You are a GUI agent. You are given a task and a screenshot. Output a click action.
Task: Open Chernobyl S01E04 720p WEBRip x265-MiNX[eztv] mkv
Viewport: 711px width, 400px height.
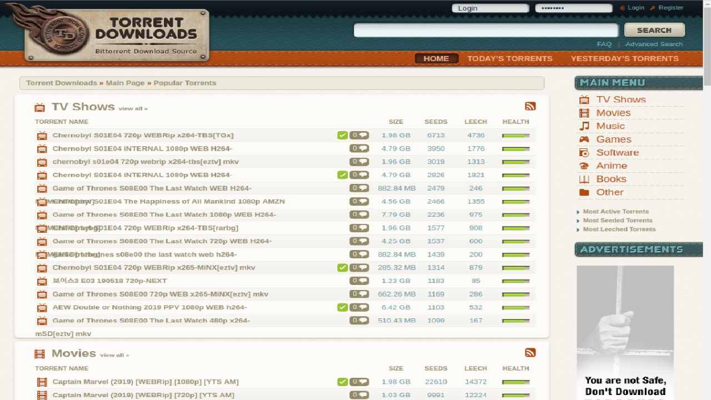pos(154,267)
